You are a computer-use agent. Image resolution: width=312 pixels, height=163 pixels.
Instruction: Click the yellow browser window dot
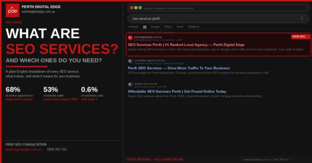click(136, 8)
